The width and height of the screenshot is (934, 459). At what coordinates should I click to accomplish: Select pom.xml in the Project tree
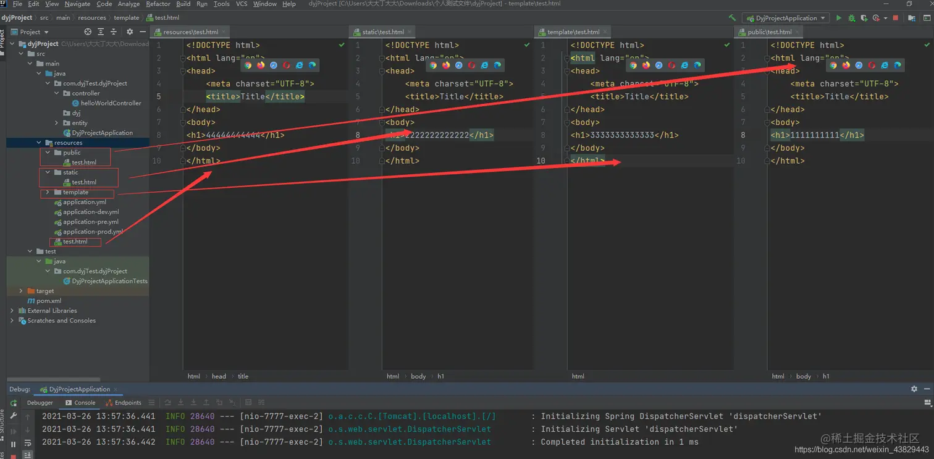[x=44, y=301]
